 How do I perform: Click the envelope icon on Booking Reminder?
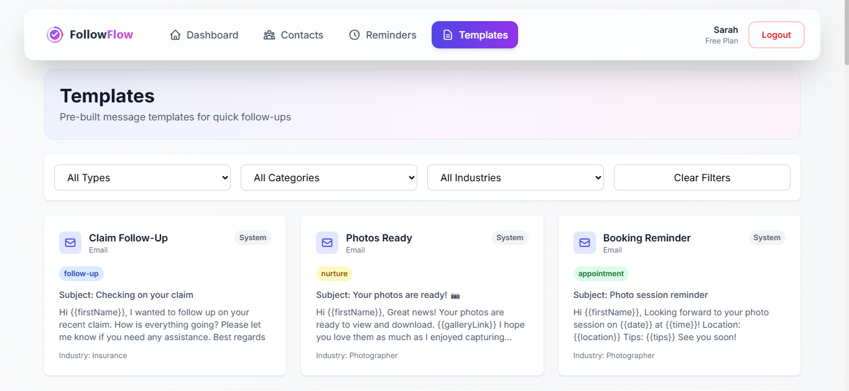(584, 243)
